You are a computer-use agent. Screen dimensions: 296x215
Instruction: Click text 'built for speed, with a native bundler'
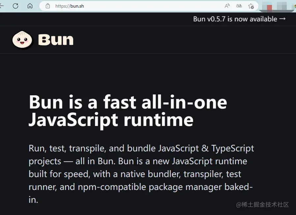point(104,174)
